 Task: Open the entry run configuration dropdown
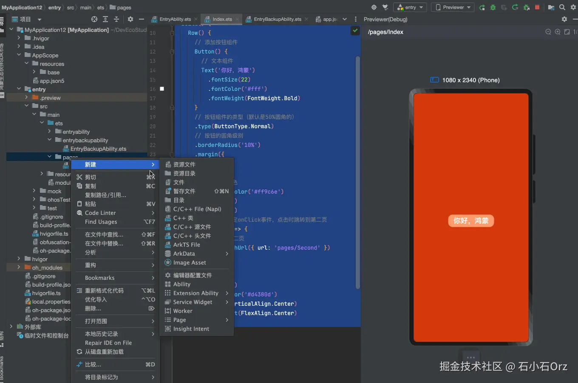411,7
